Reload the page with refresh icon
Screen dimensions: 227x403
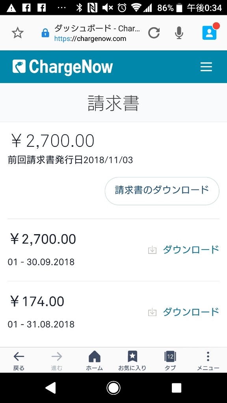point(154,33)
